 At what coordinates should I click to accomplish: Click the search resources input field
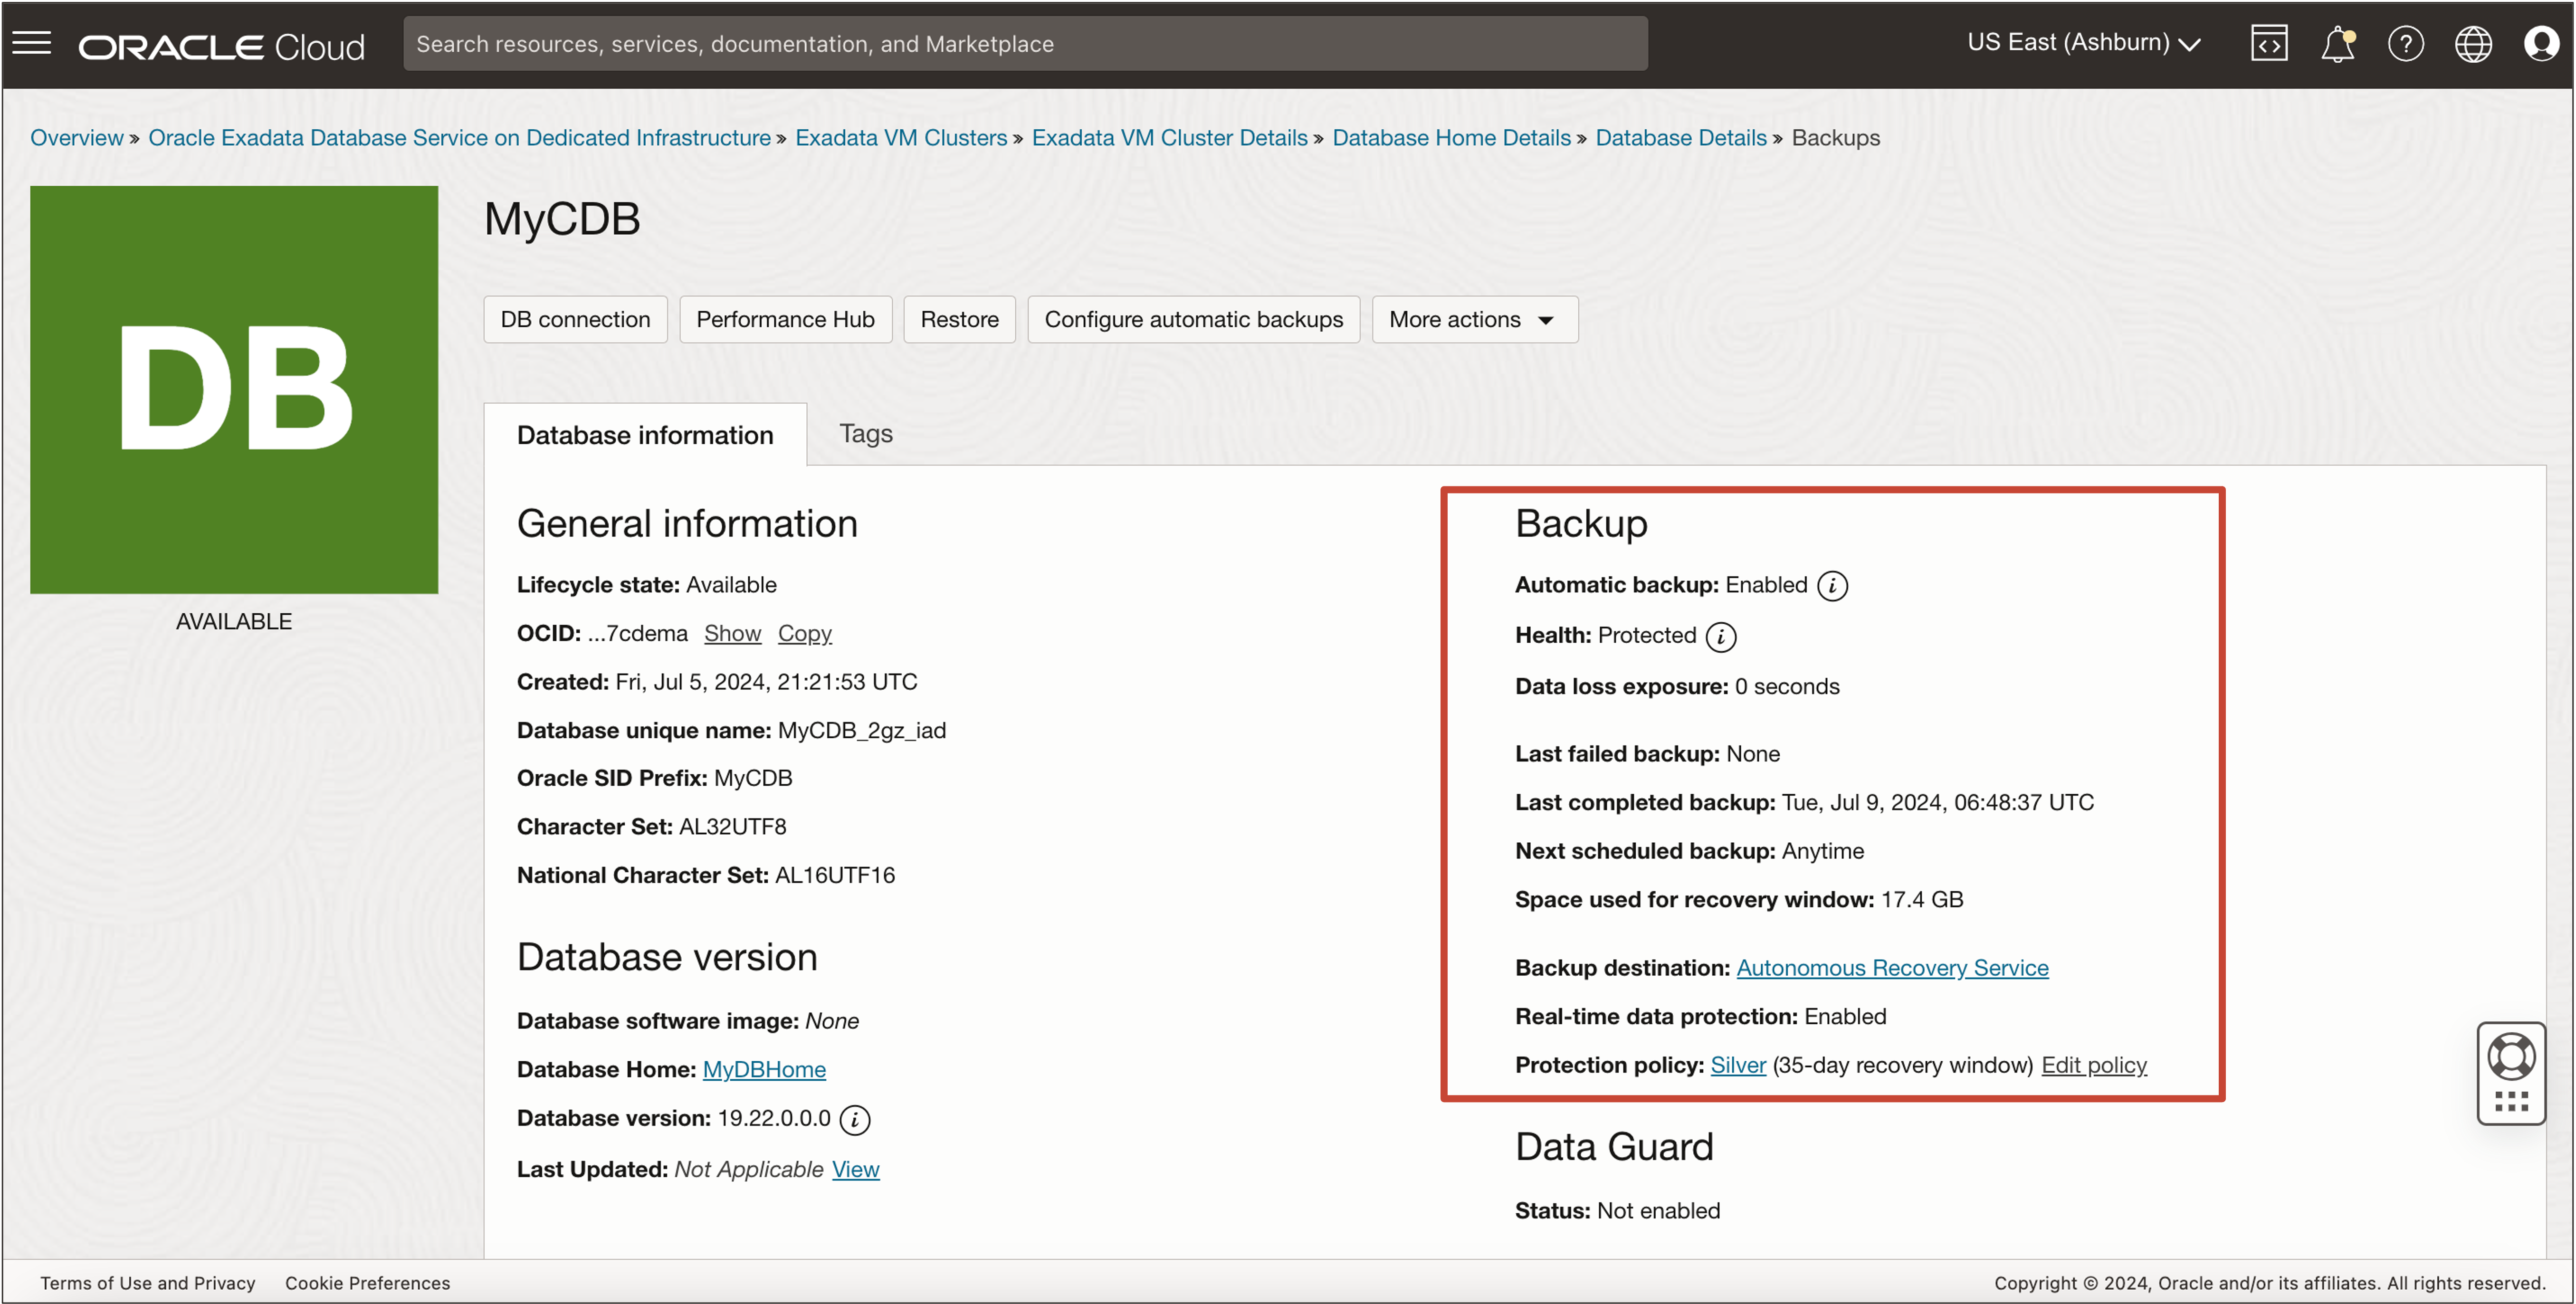(x=1024, y=44)
